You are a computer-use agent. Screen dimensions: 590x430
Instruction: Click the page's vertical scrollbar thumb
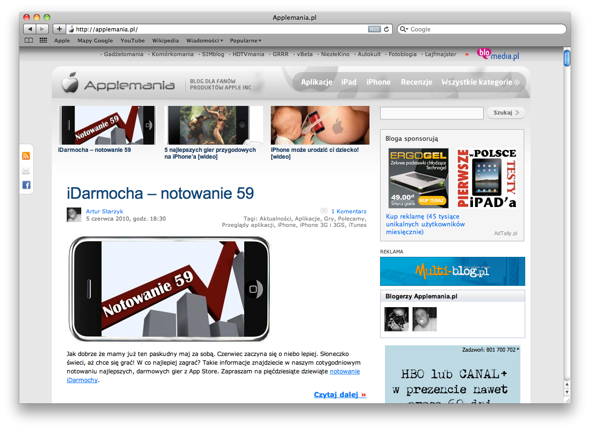click(x=567, y=58)
